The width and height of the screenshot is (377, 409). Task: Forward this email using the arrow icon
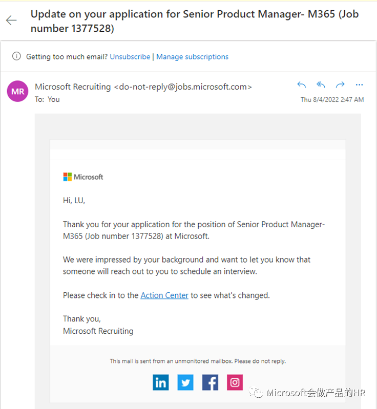click(340, 85)
